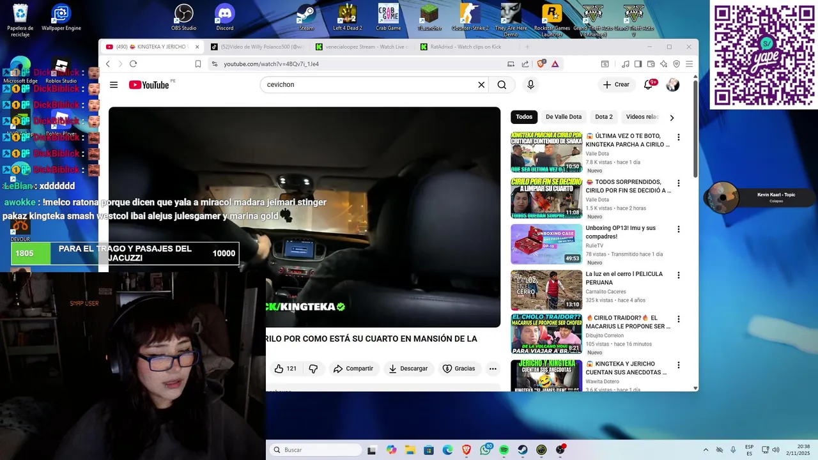Open OBS Studio desktop shortcut
The image size is (818, 460).
[183, 17]
